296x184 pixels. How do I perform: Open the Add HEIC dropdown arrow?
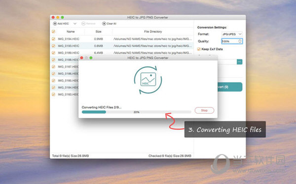coord(75,24)
